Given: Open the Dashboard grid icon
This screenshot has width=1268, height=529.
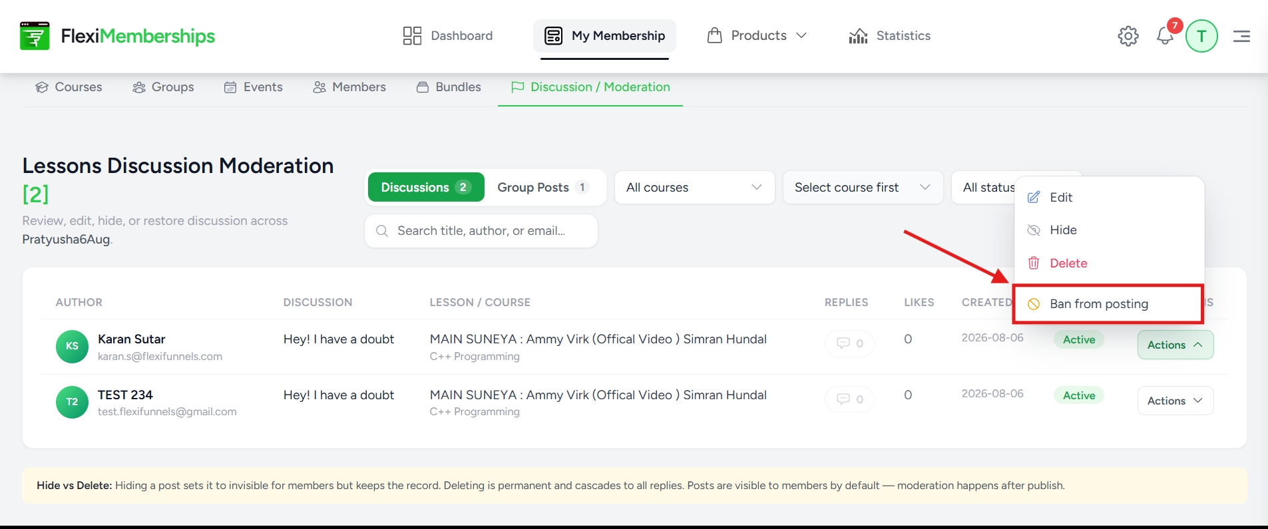Looking at the screenshot, I should tap(412, 36).
